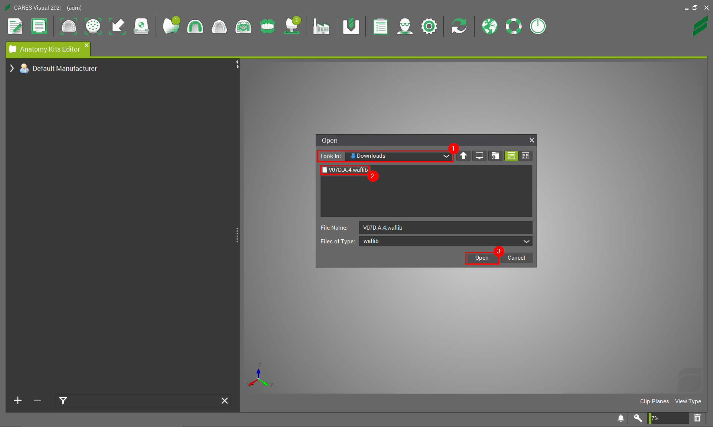The image size is (713, 427).
Task: Click the power shutdown icon
Action: click(x=538, y=26)
